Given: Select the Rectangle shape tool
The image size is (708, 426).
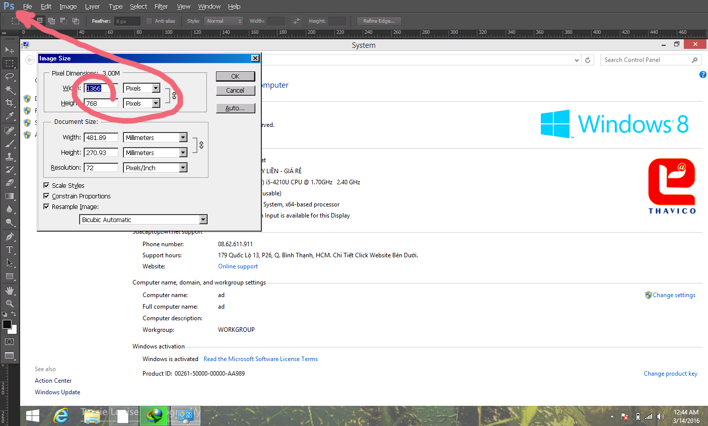Looking at the screenshot, I should click(x=10, y=276).
